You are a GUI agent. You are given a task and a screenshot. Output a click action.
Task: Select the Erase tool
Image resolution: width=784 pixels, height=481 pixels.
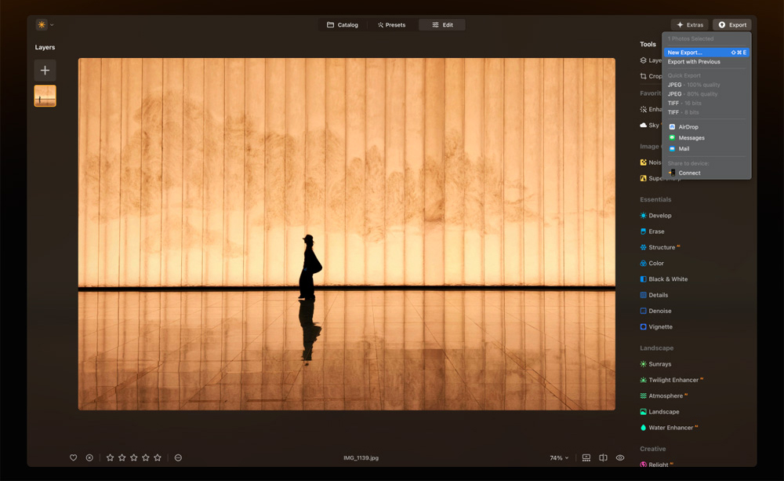point(656,231)
